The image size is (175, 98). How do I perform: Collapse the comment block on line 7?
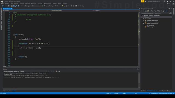[x=14, y=13]
